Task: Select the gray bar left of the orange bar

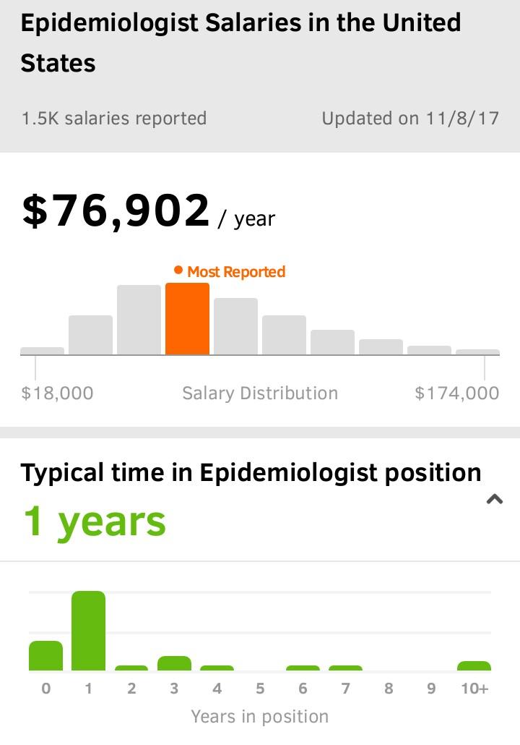Action: [x=139, y=320]
